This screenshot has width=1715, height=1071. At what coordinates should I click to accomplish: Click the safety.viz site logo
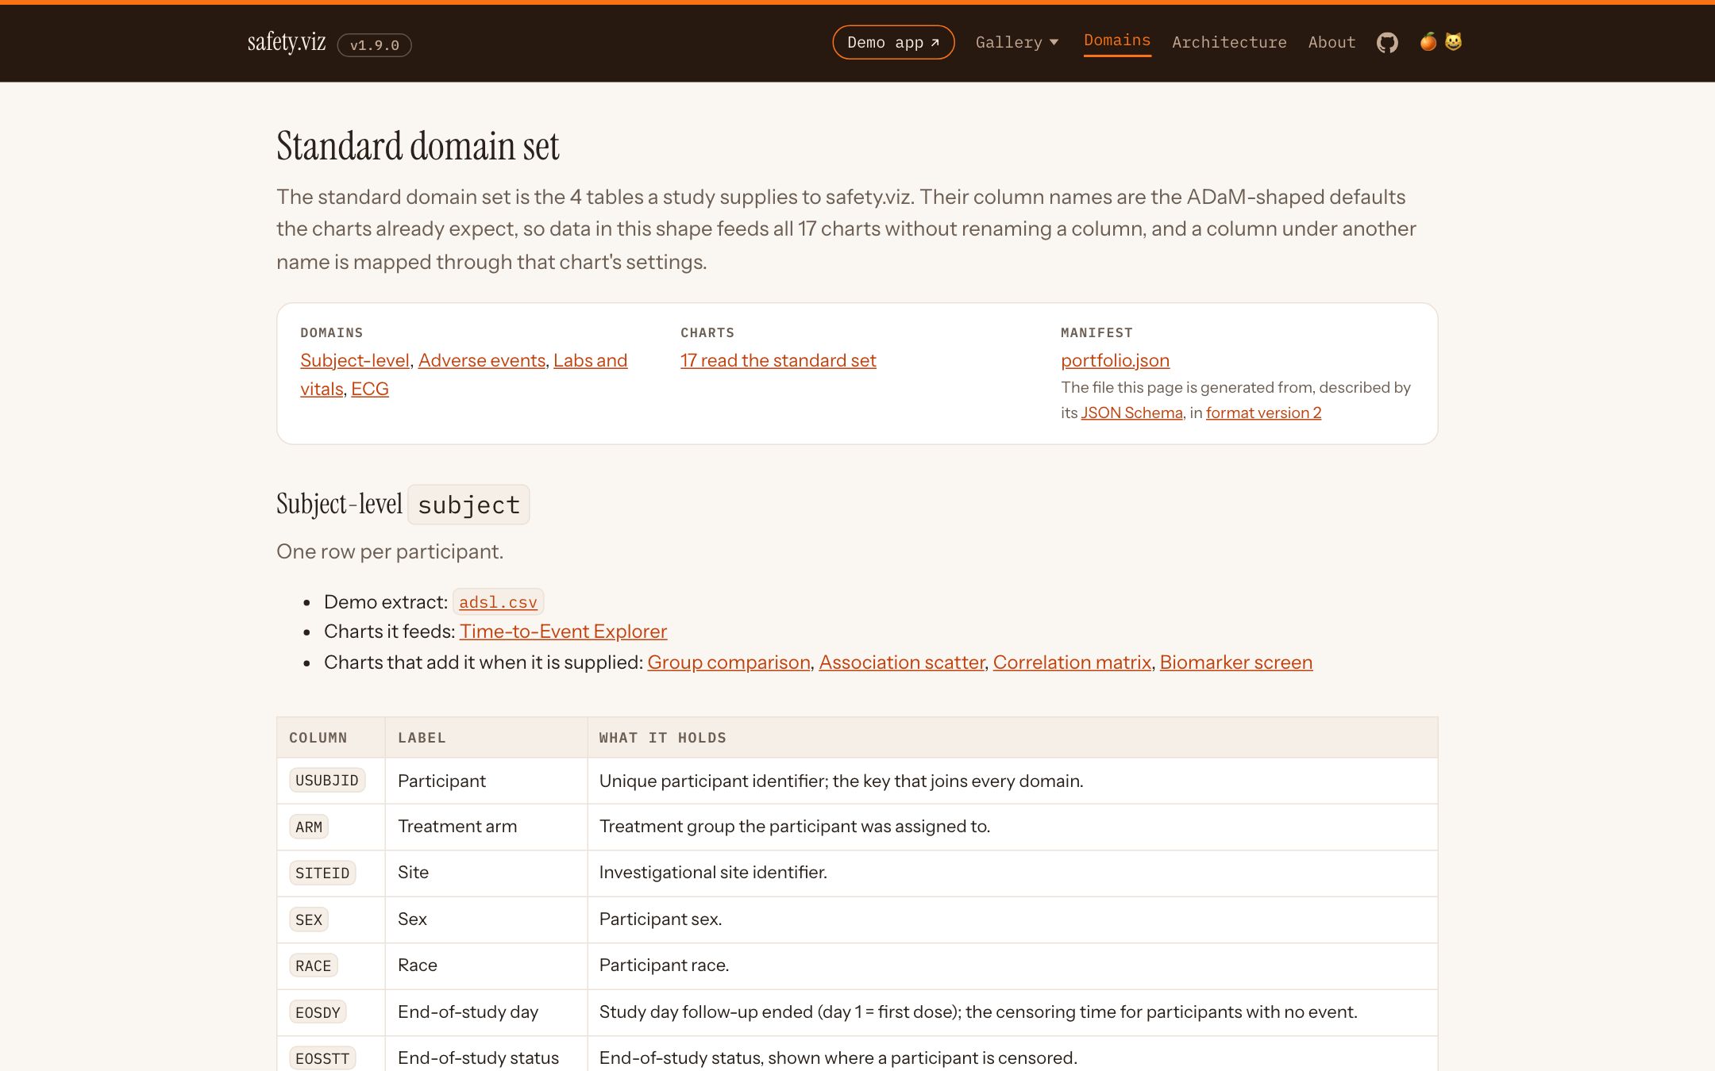click(287, 42)
